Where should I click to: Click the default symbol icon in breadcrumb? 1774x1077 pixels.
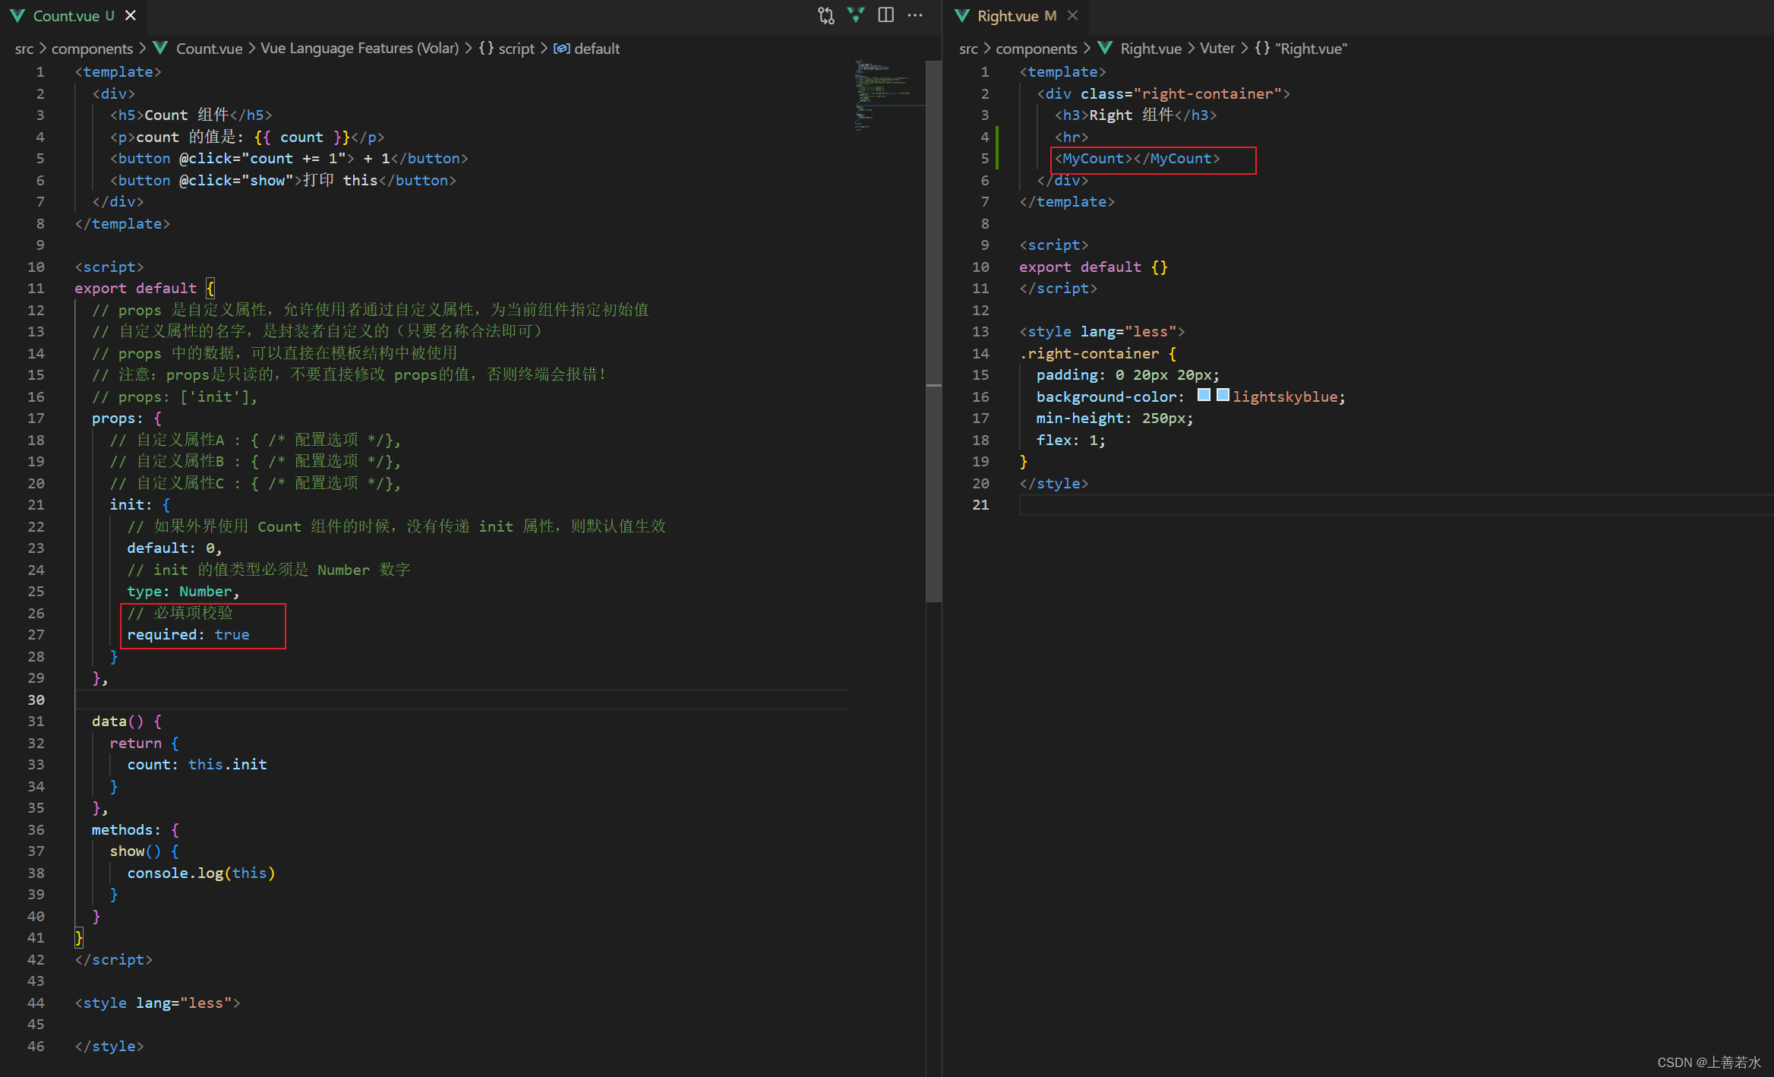click(x=561, y=48)
